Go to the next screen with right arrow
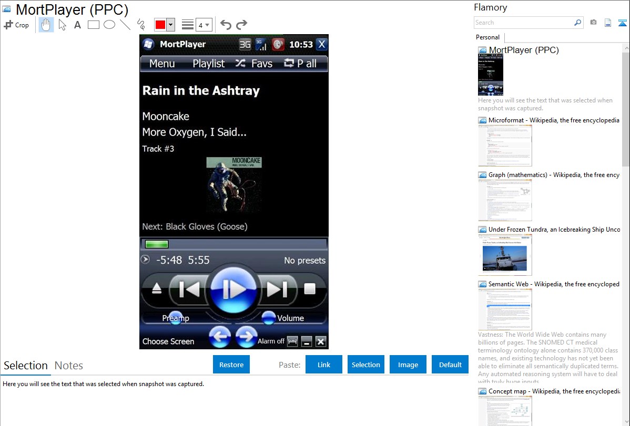630x426 pixels. point(246,337)
